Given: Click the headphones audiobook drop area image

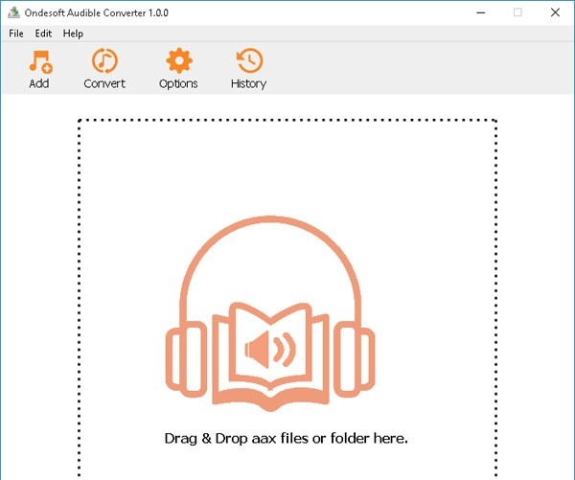Looking at the screenshot, I should (270, 314).
